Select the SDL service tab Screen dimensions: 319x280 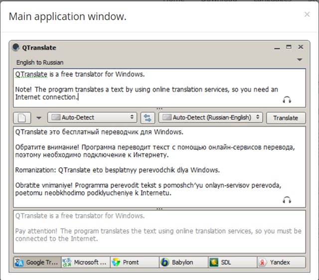point(233,262)
